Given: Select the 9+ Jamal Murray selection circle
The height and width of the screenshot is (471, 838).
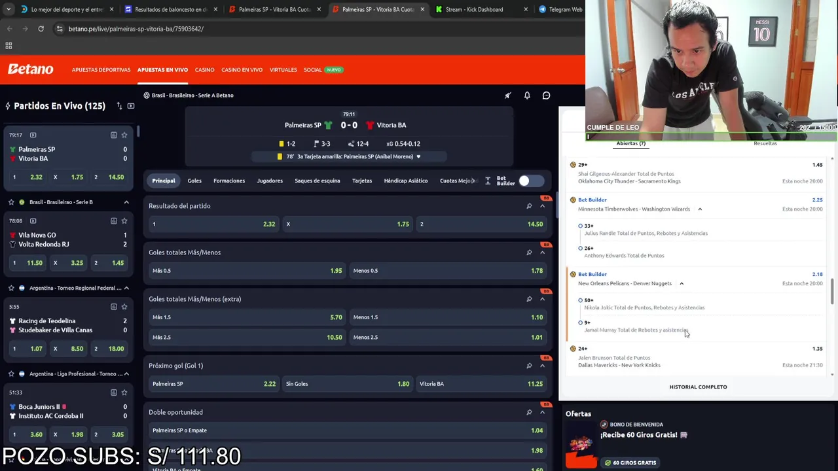Looking at the screenshot, I should [x=580, y=323].
